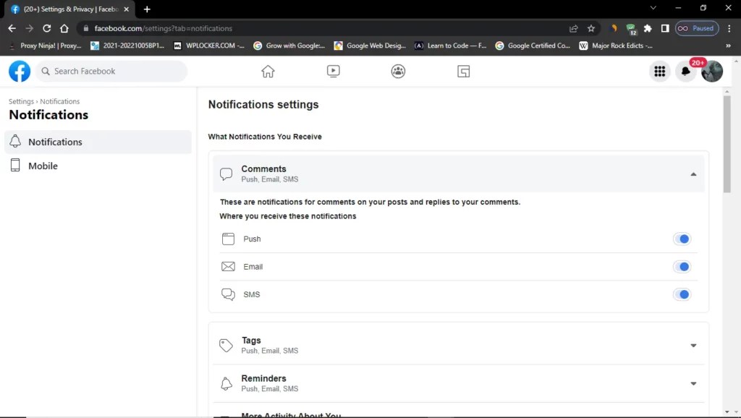
Task: Open the Proxy Ninja bookmark
Action: coord(45,46)
